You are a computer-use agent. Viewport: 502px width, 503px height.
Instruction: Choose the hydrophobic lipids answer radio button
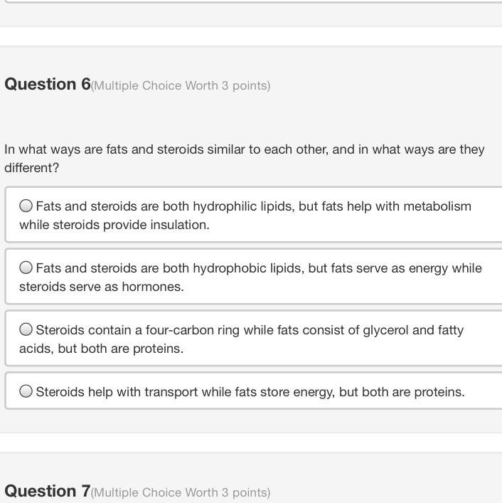coord(26,268)
